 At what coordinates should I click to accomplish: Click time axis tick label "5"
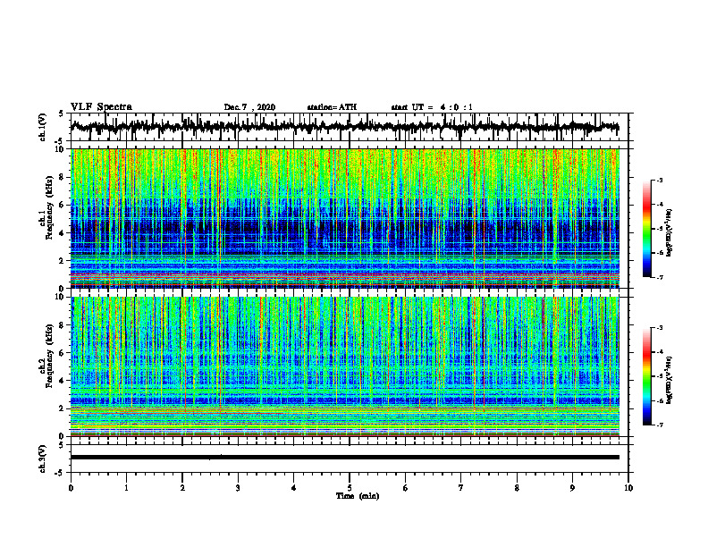(350, 488)
